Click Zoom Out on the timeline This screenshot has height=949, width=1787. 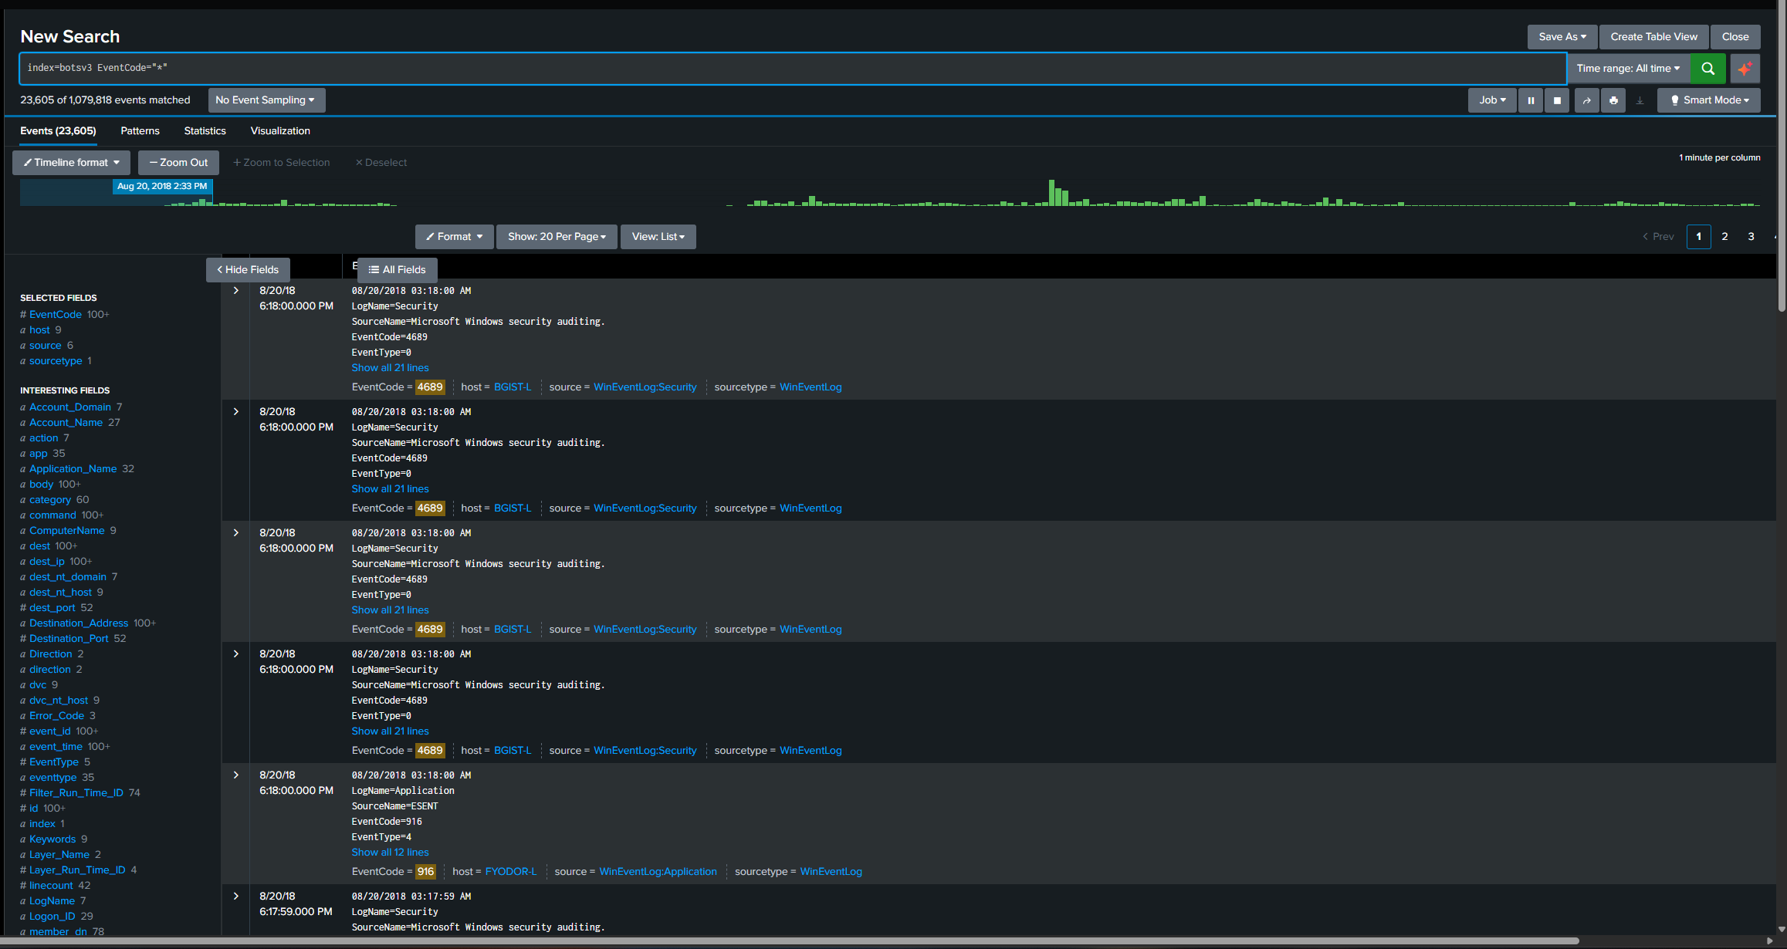(178, 163)
